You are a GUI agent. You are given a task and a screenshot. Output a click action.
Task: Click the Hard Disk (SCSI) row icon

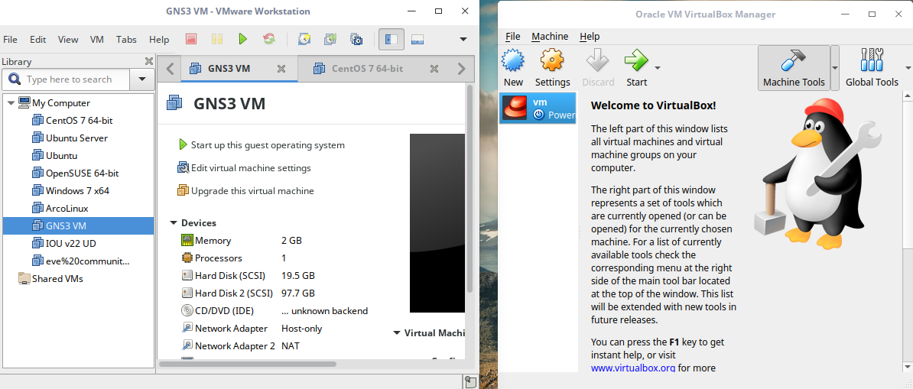(187, 275)
